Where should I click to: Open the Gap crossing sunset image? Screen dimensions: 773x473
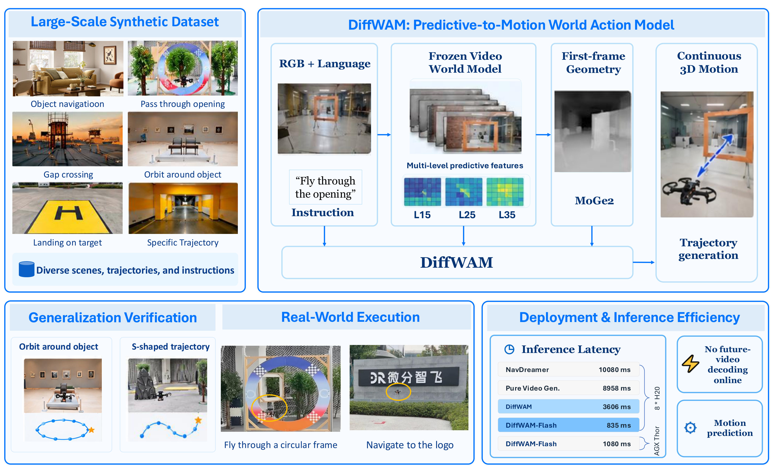tap(68, 139)
